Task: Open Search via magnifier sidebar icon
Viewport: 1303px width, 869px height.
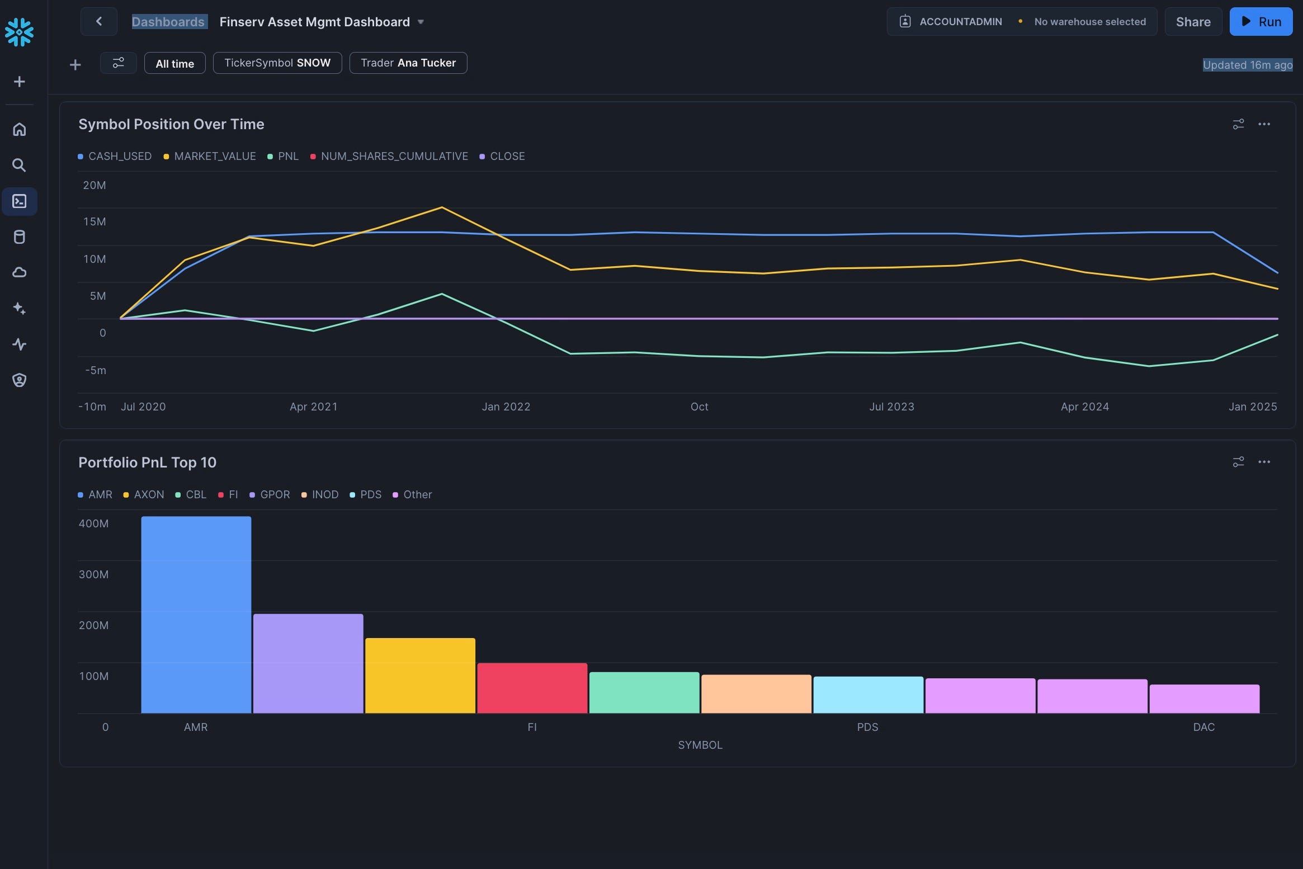Action: click(19, 166)
